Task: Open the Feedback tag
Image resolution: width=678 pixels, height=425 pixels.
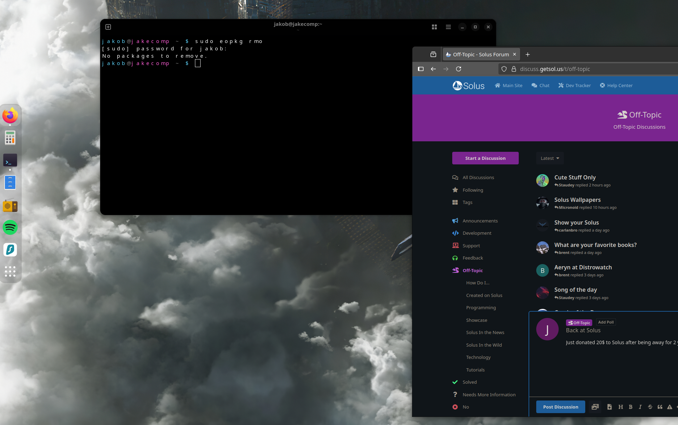Action: pos(467,258)
